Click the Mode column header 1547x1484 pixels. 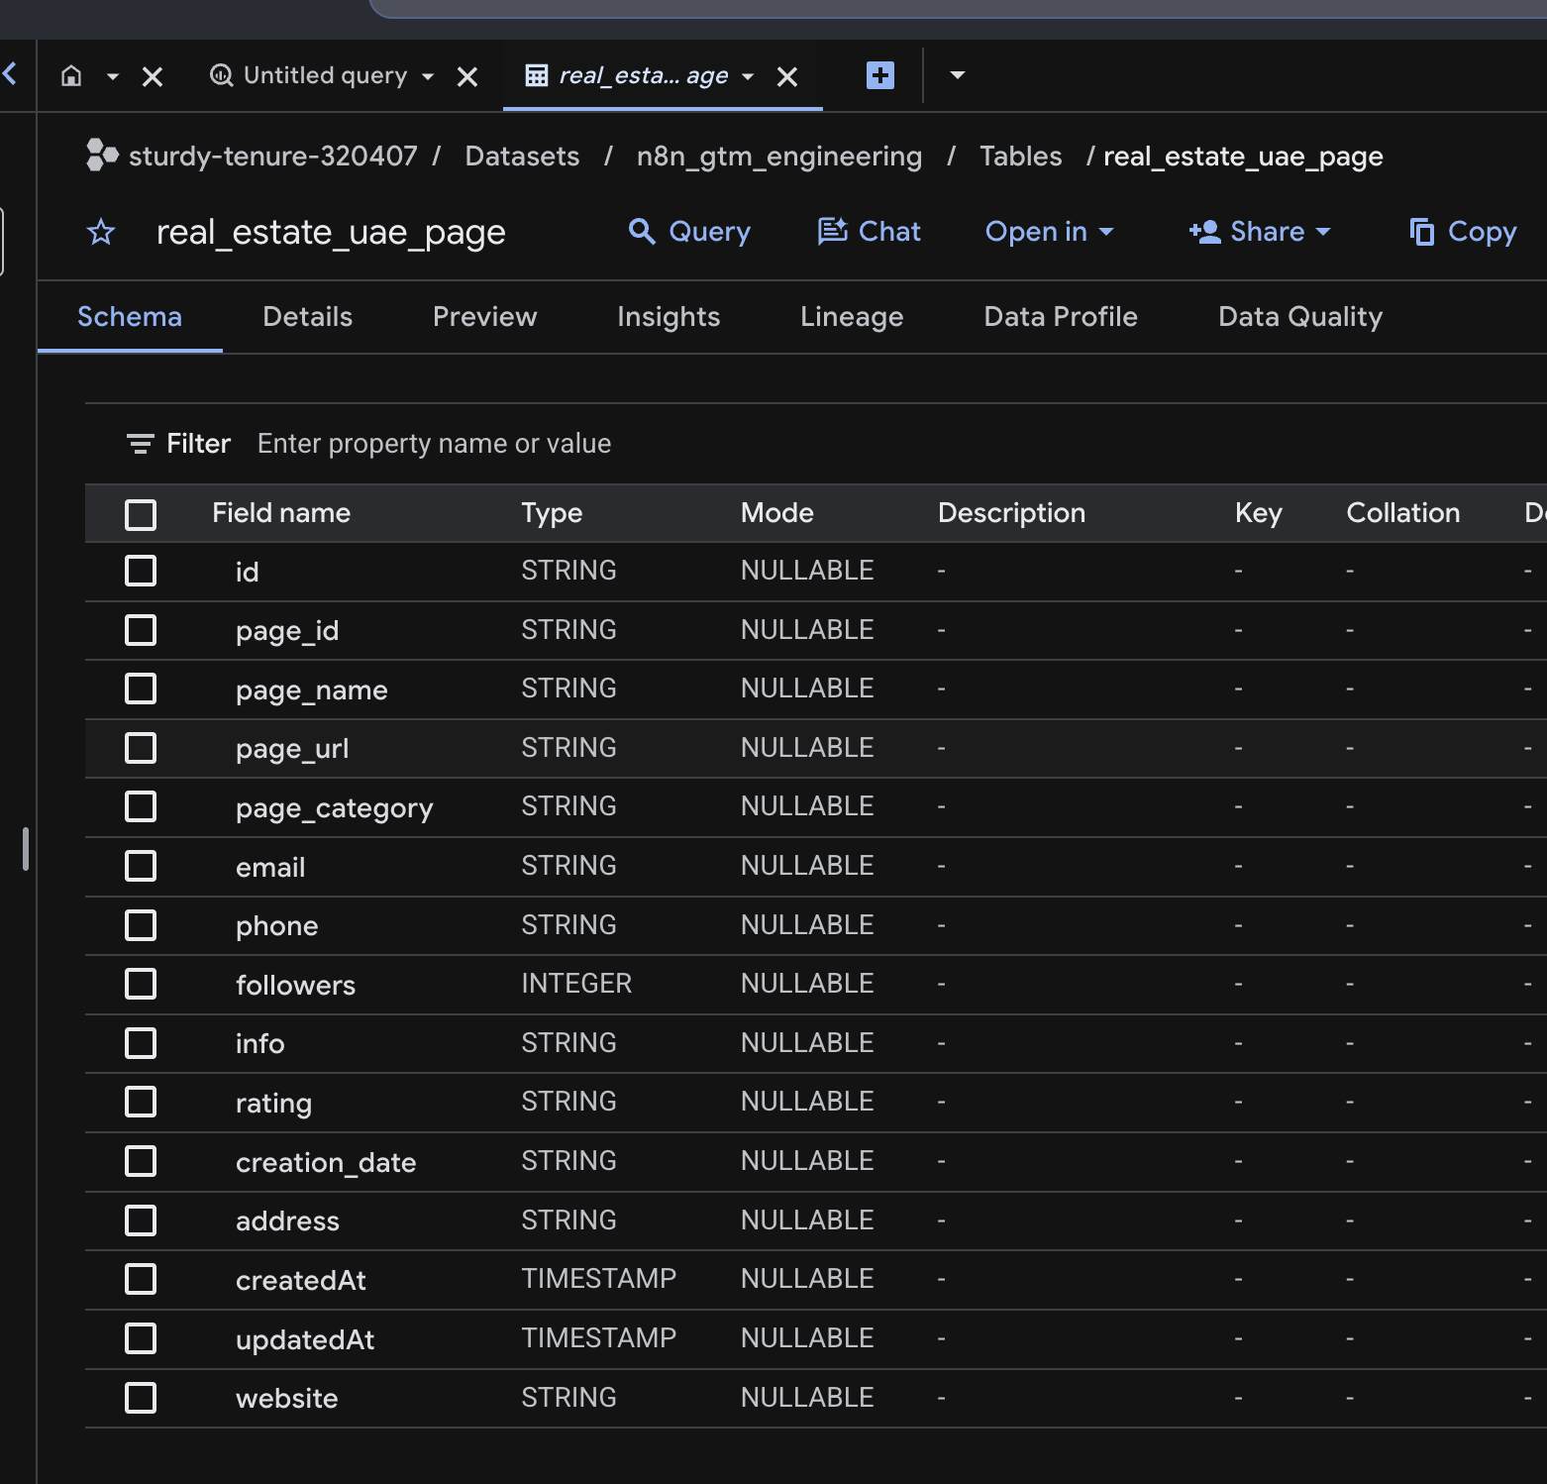pyautogui.click(x=777, y=512)
